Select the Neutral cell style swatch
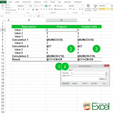 point(104,9)
